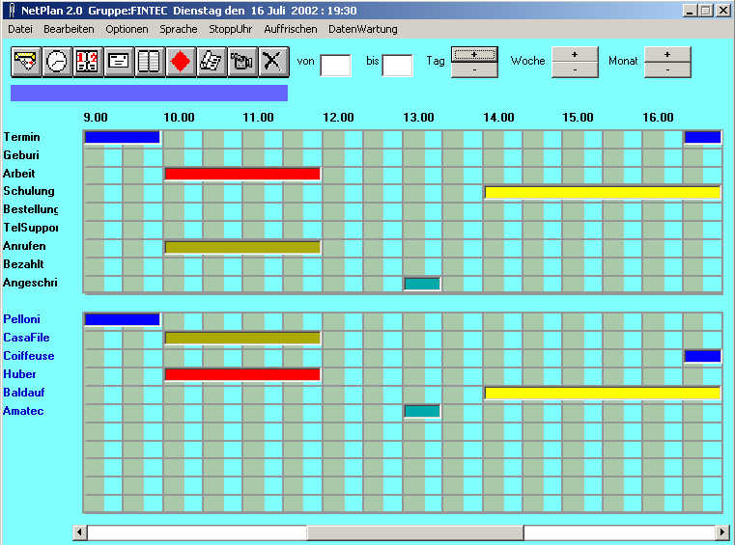Select the yellow Schulung bar

click(603, 192)
